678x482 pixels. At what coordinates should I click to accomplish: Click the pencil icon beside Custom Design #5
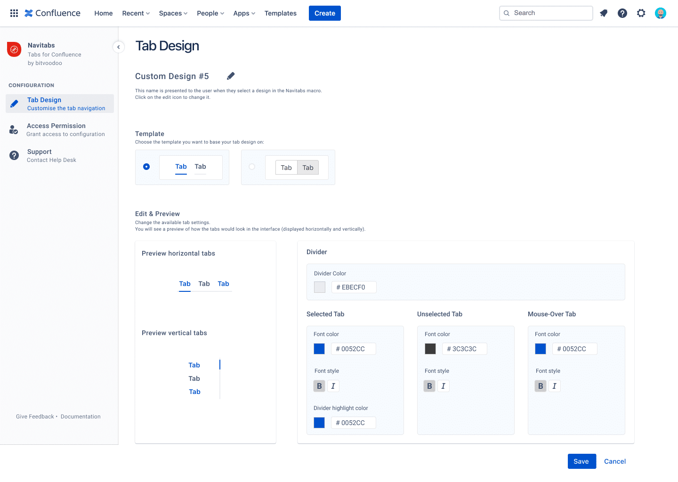point(230,75)
